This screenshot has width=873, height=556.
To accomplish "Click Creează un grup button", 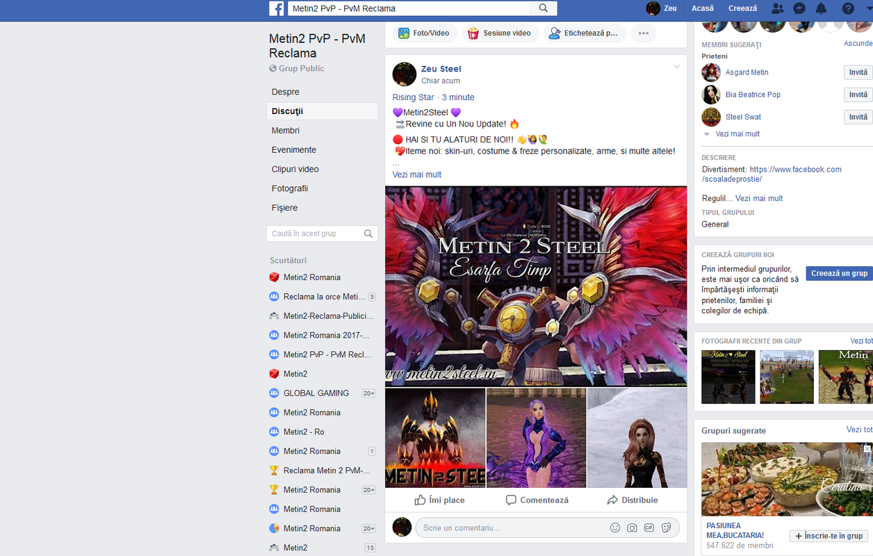I will click(839, 273).
